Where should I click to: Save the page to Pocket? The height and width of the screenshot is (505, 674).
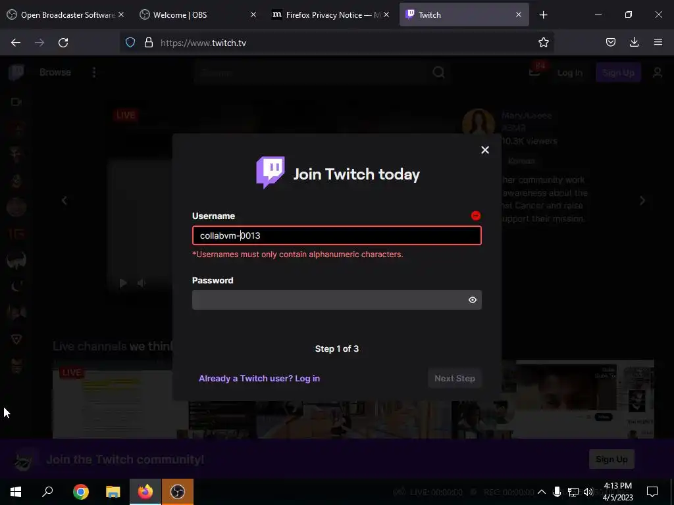[610, 42]
